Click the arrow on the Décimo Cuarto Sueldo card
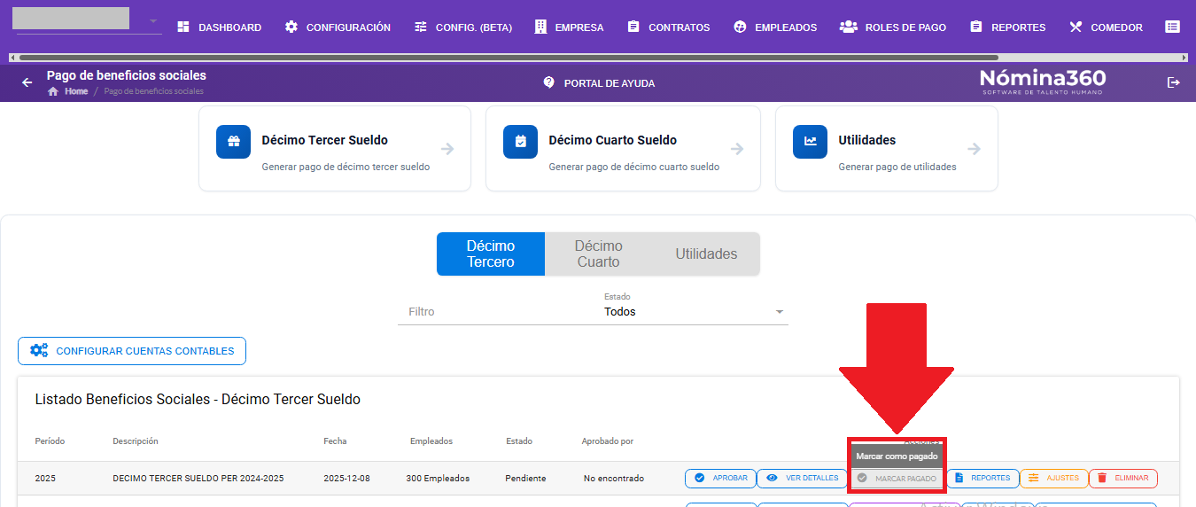1196x507 pixels. [x=737, y=149]
